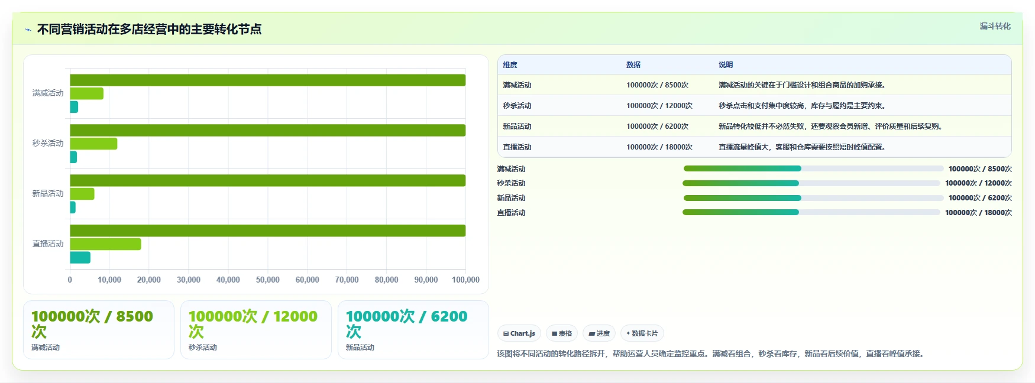Click the 新品活动 y-axis label in chart
Viewport: 1035px width, 383px height.
48,194
